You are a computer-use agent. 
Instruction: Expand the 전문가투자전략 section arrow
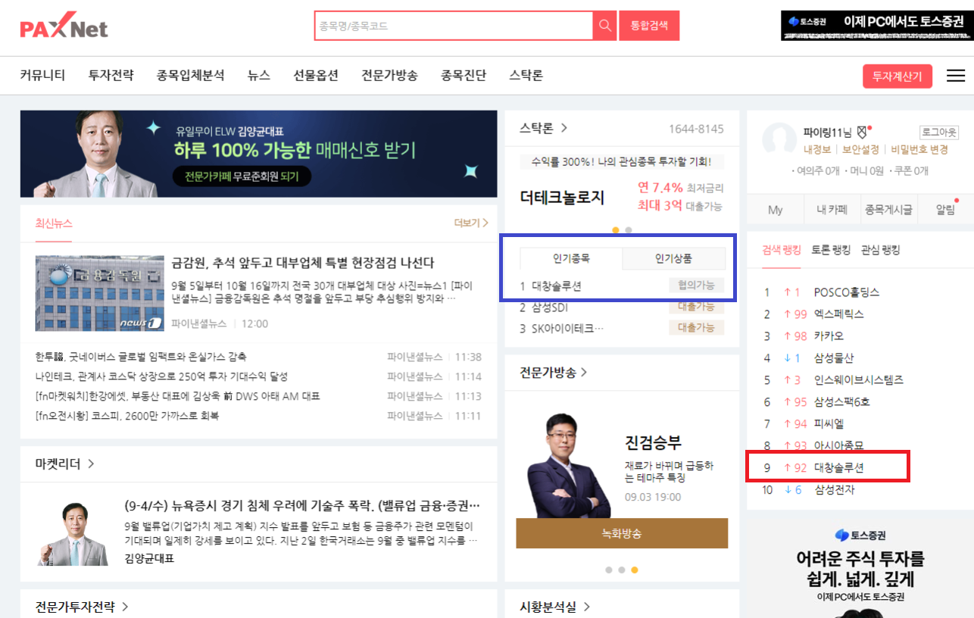pyautogui.click(x=125, y=607)
